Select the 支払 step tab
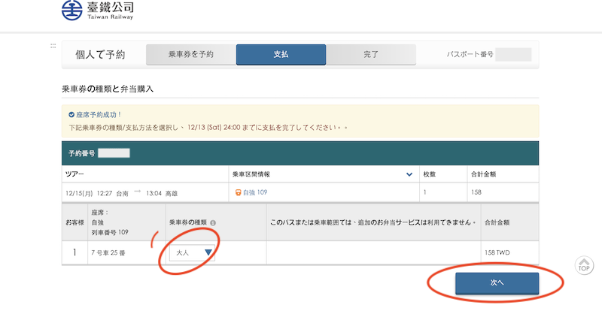This screenshot has height=311, width=602. [x=281, y=55]
